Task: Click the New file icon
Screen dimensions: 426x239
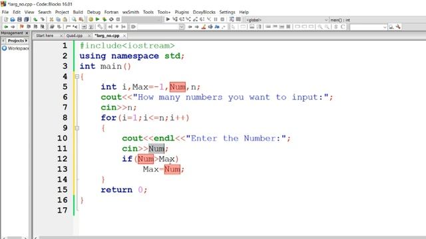Action: (6, 19)
